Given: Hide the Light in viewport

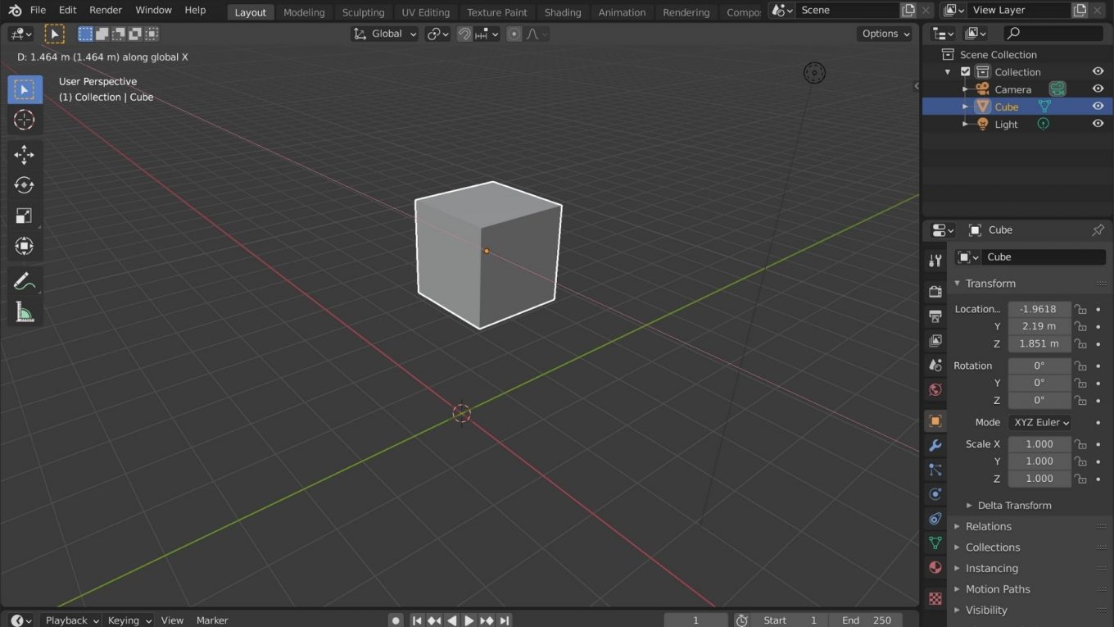Looking at the screenshot, I should click(1098, 124).
